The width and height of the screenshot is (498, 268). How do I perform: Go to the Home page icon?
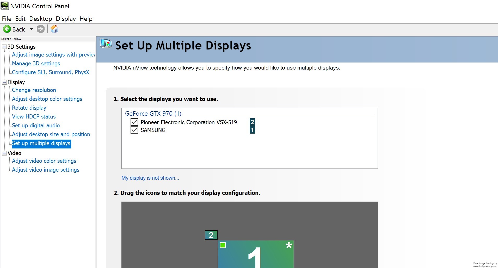pos(54,29)
